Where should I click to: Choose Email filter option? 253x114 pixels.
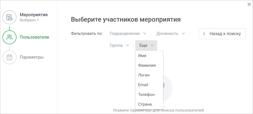[149, 85]
